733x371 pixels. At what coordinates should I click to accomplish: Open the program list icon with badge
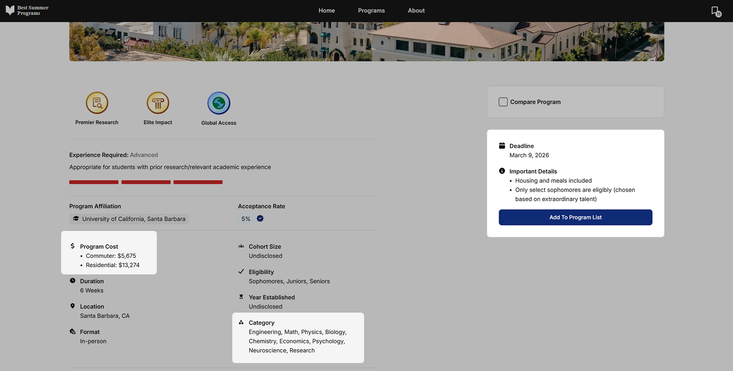click(x=716, y=11)
